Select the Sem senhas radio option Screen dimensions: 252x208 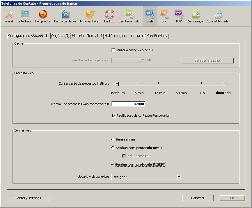pos(113,139)
